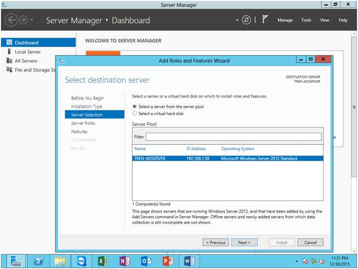Sort server pool by Name column

[140, 149]
